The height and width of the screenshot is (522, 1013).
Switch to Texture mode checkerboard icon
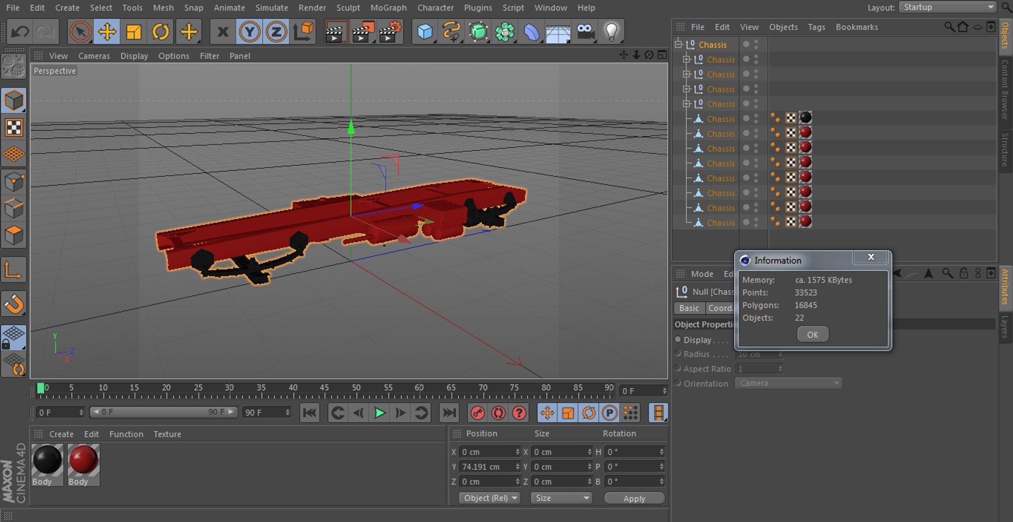tap(14, 127)
